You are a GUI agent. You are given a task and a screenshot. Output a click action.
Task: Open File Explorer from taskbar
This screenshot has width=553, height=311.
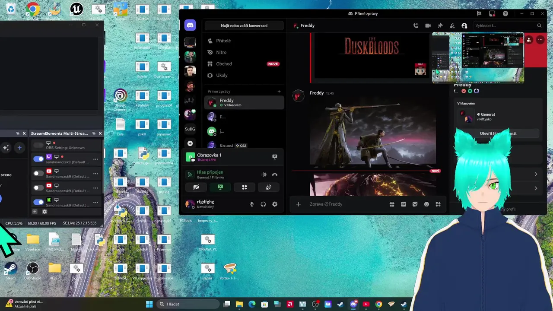[x=239, y=304]
